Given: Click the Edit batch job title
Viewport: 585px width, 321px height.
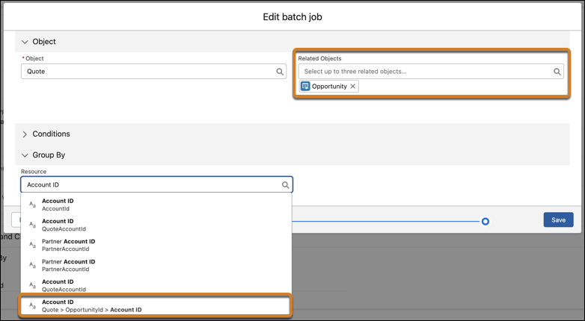Looking at the screenshot, I should [292, 17].
